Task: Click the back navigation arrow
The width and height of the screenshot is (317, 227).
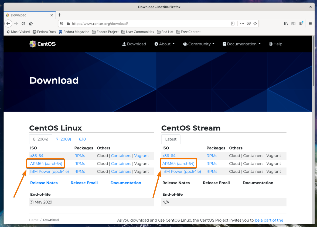Action: (8, 24)
